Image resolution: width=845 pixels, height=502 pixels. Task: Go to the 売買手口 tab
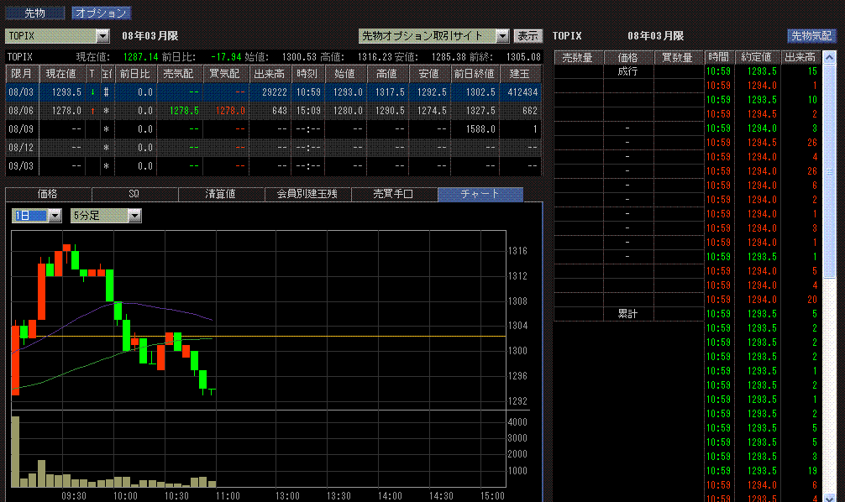(x=394, y=194)
